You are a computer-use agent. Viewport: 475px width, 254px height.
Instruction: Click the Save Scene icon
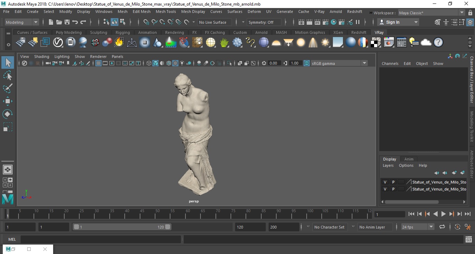[67, 22]
